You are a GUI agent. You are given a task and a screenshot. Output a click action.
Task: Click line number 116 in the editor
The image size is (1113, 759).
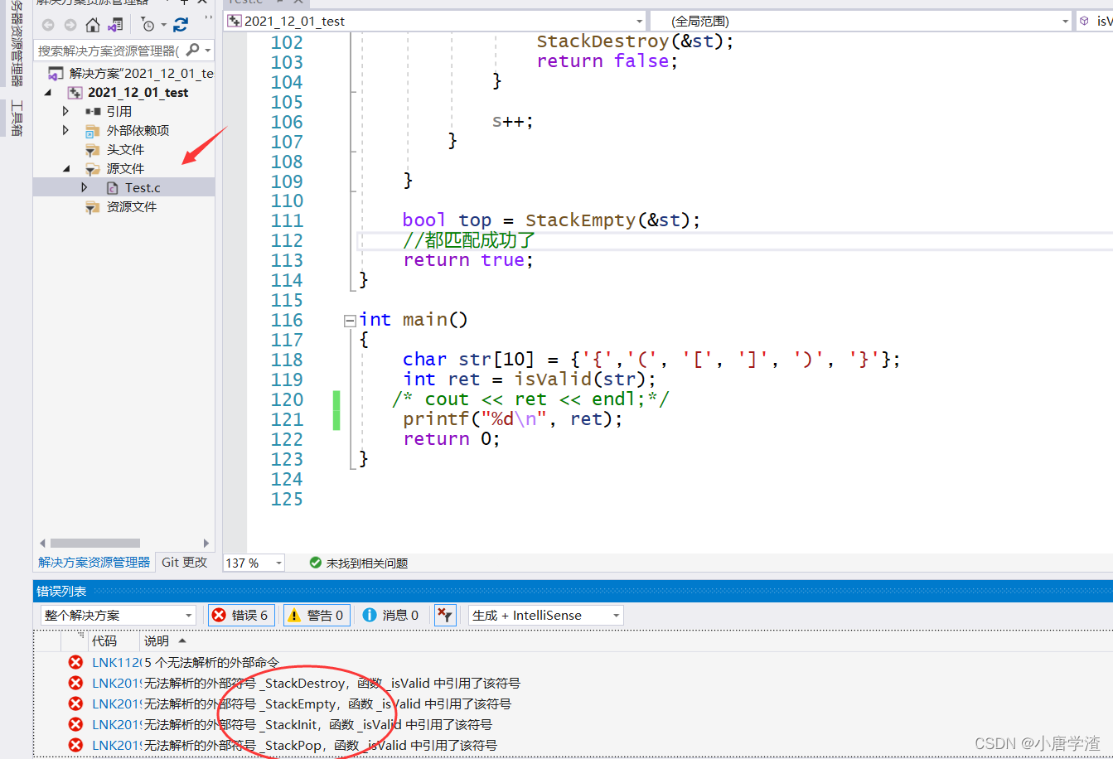[x=288, y=320]
